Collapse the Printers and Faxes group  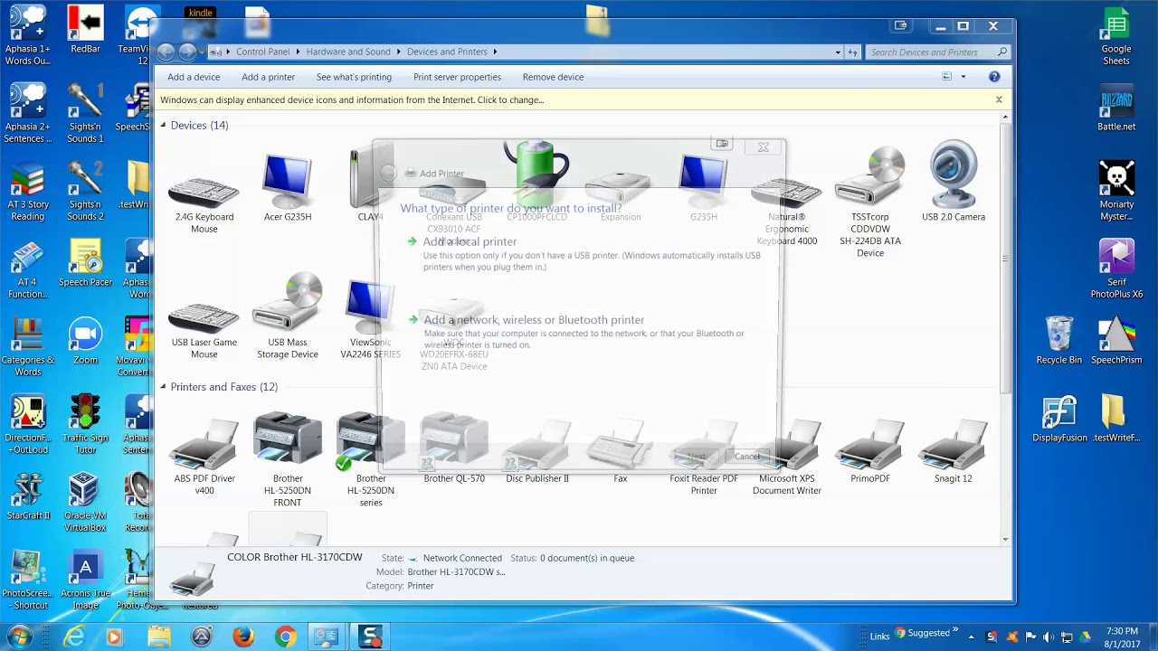coord(163,387)
